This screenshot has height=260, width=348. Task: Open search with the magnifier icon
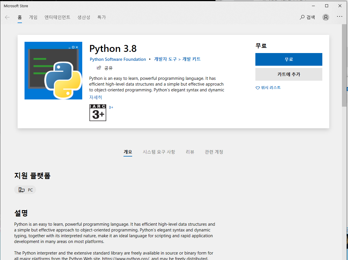(x=302, y=17)
